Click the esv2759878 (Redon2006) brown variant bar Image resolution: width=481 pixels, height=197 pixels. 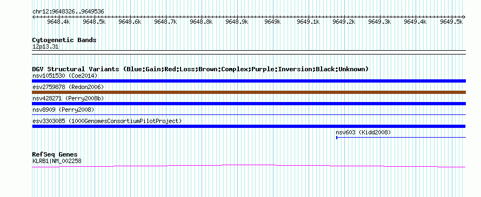click(x=249, y=92)
